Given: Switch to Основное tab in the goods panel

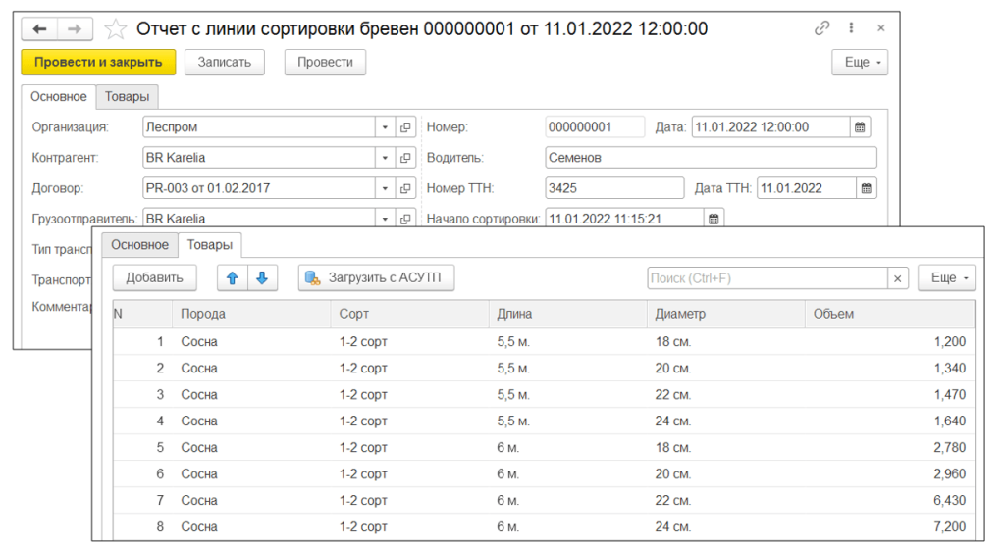Looking at the screenshot, I should 139,245.
